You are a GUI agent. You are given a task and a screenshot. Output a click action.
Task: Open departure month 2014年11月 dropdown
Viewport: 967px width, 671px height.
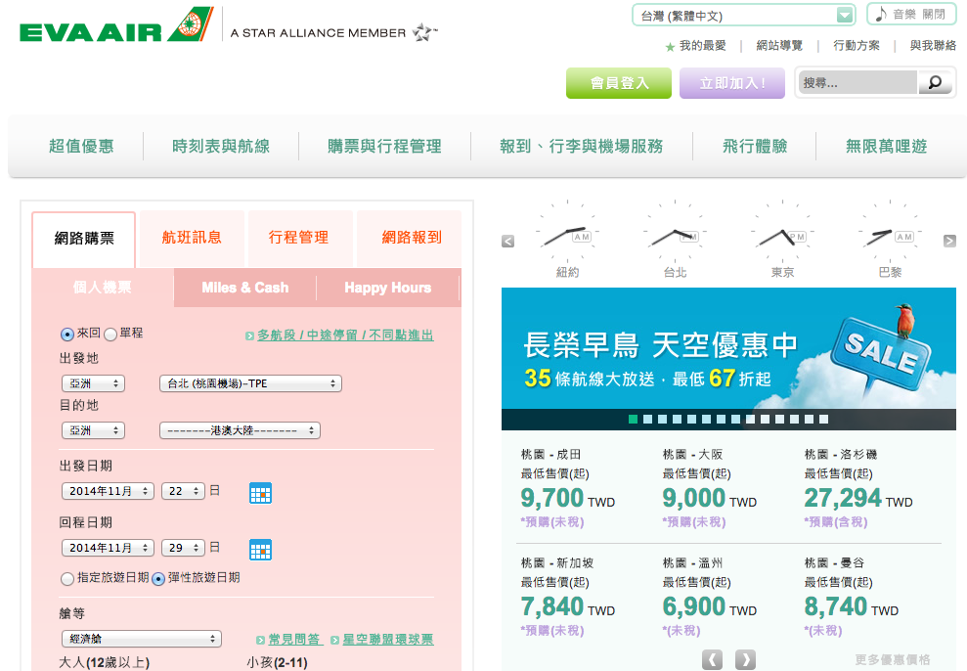point(108,491)
